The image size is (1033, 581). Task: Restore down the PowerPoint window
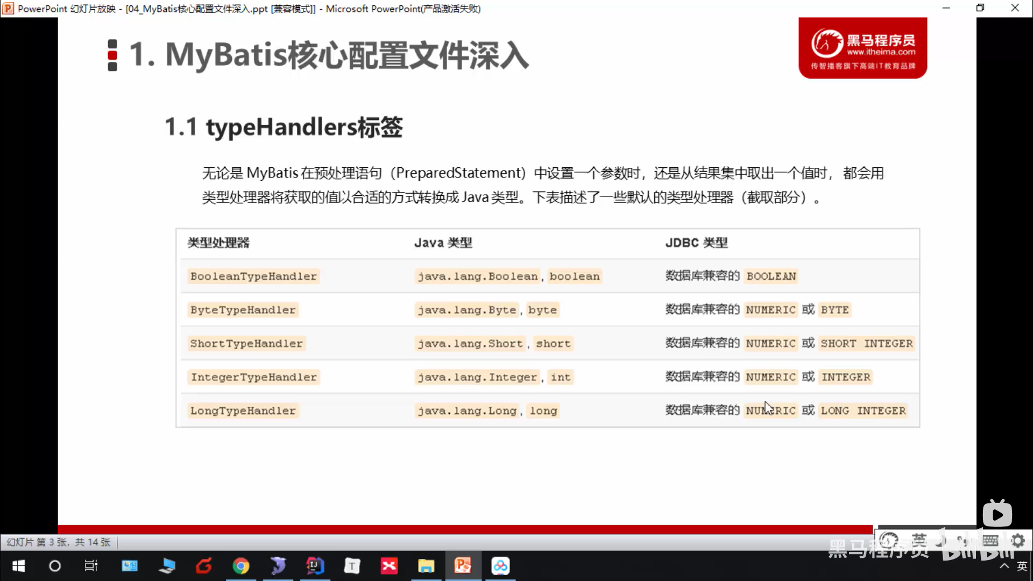980,8
